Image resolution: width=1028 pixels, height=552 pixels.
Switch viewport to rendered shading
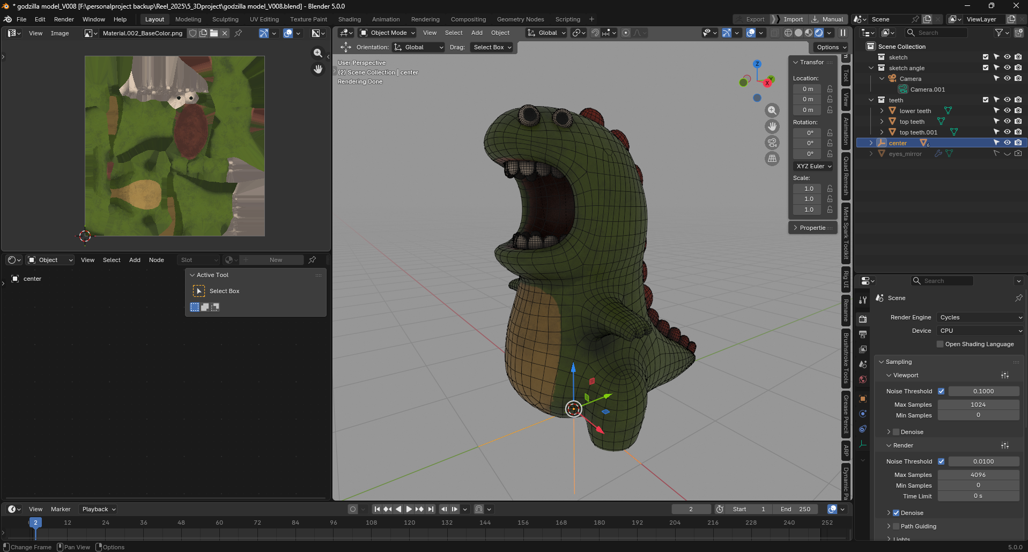(x=819, y=33)
